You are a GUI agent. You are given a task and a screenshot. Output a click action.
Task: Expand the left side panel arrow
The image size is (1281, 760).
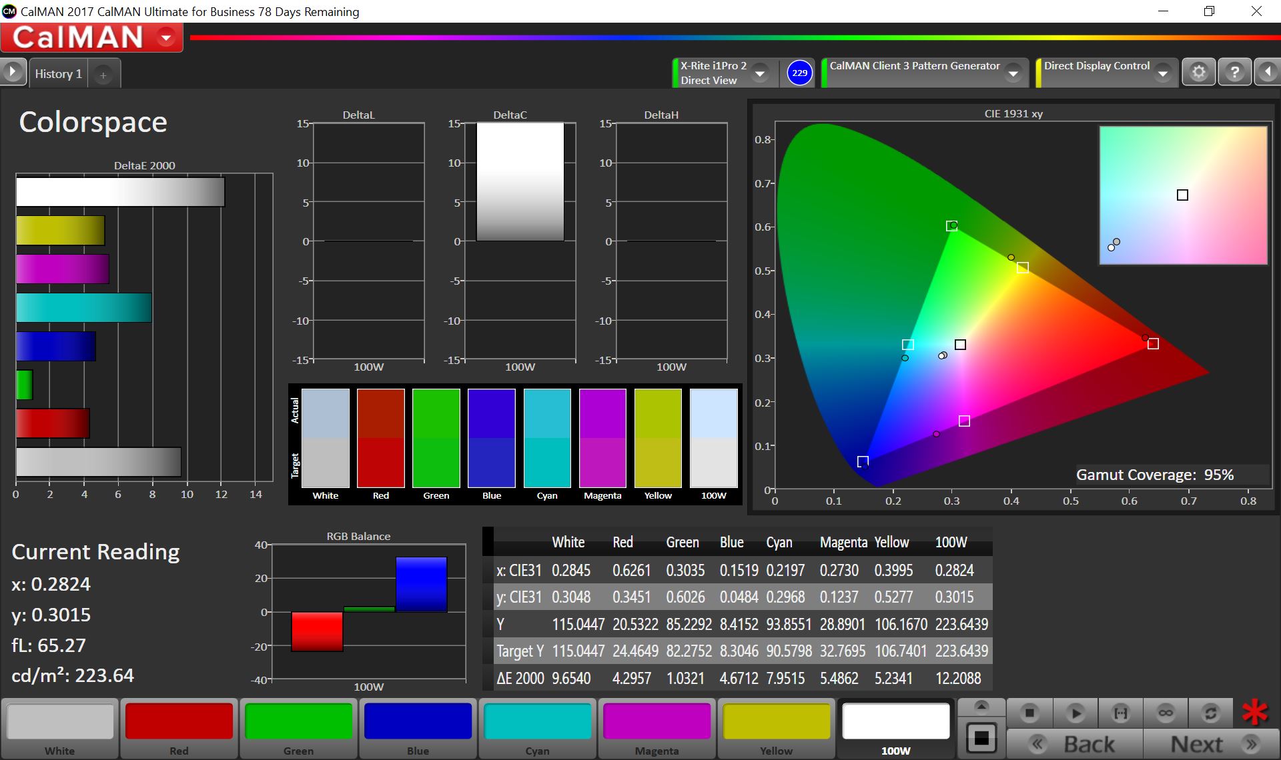pos(13,71)
